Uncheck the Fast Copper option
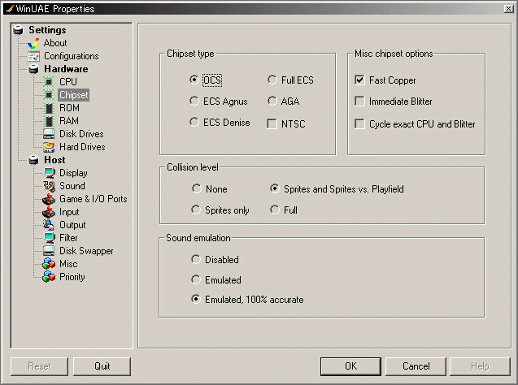518x385 pixels. tap(360, 80)
